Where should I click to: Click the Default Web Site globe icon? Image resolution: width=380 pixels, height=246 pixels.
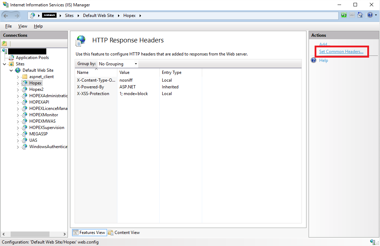(18, 70)
